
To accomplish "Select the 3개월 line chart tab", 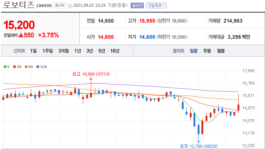I will (64, 51).
